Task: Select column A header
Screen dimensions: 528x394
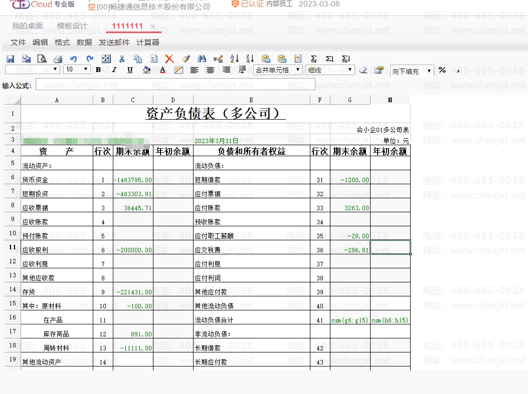Action: tap(57, 100)
